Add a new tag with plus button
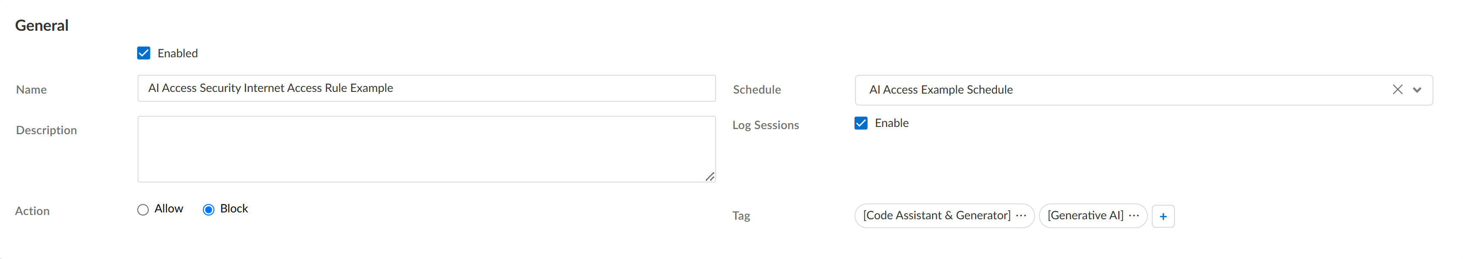1463x259 pixels. click(1163, 216)
